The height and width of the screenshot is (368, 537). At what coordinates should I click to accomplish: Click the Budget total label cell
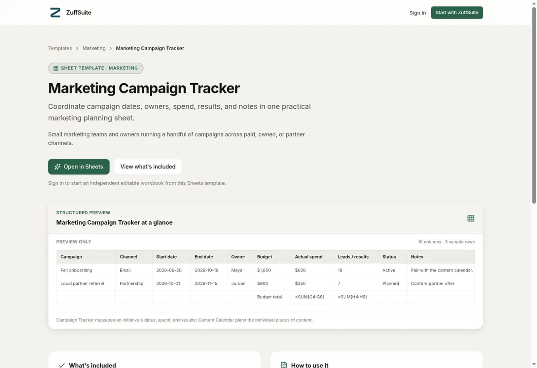[272, 297]
